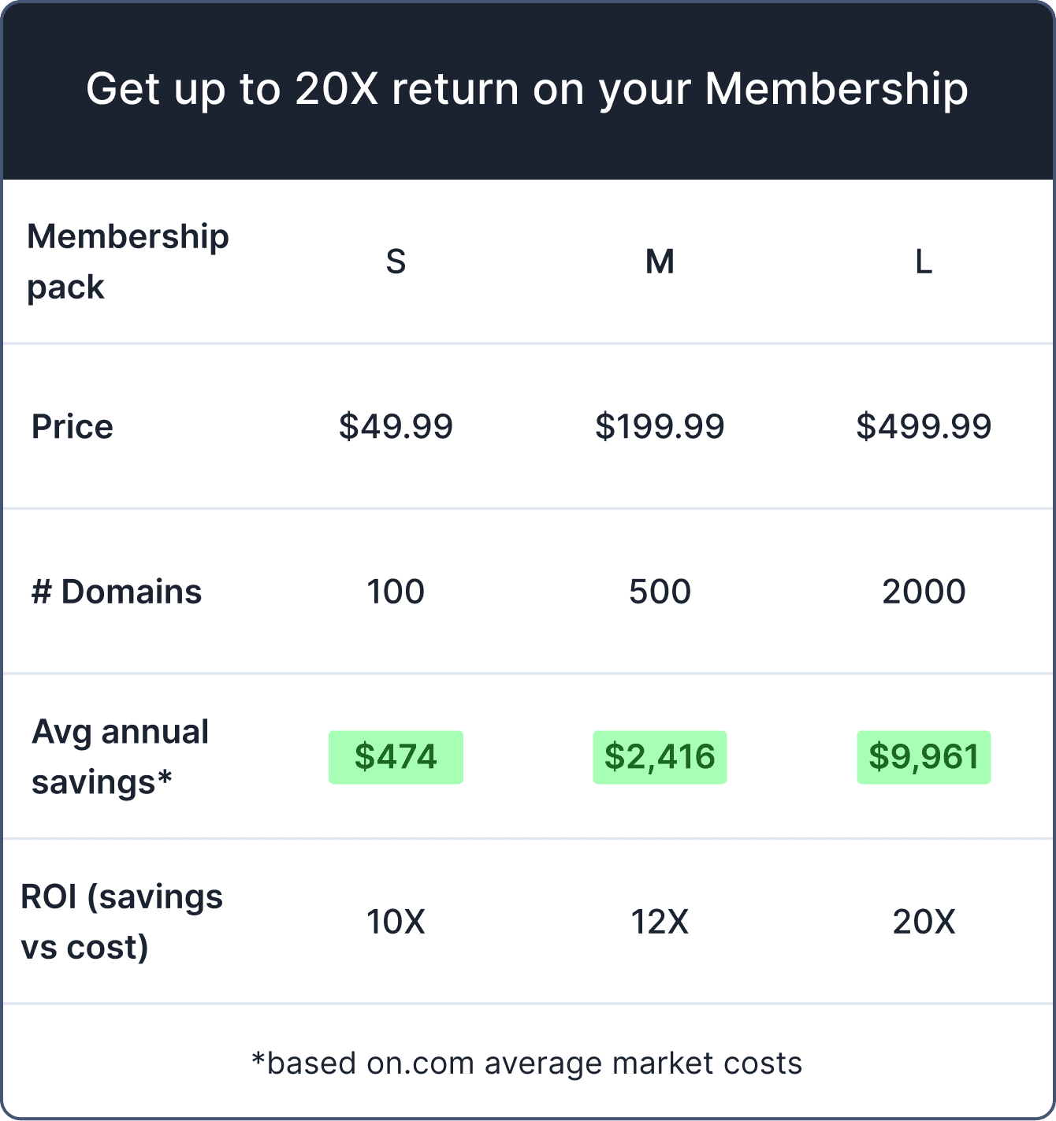Click the green $2,416 savings badge
Viewport: 1056px width, 1121px height.
pos(660,757)
